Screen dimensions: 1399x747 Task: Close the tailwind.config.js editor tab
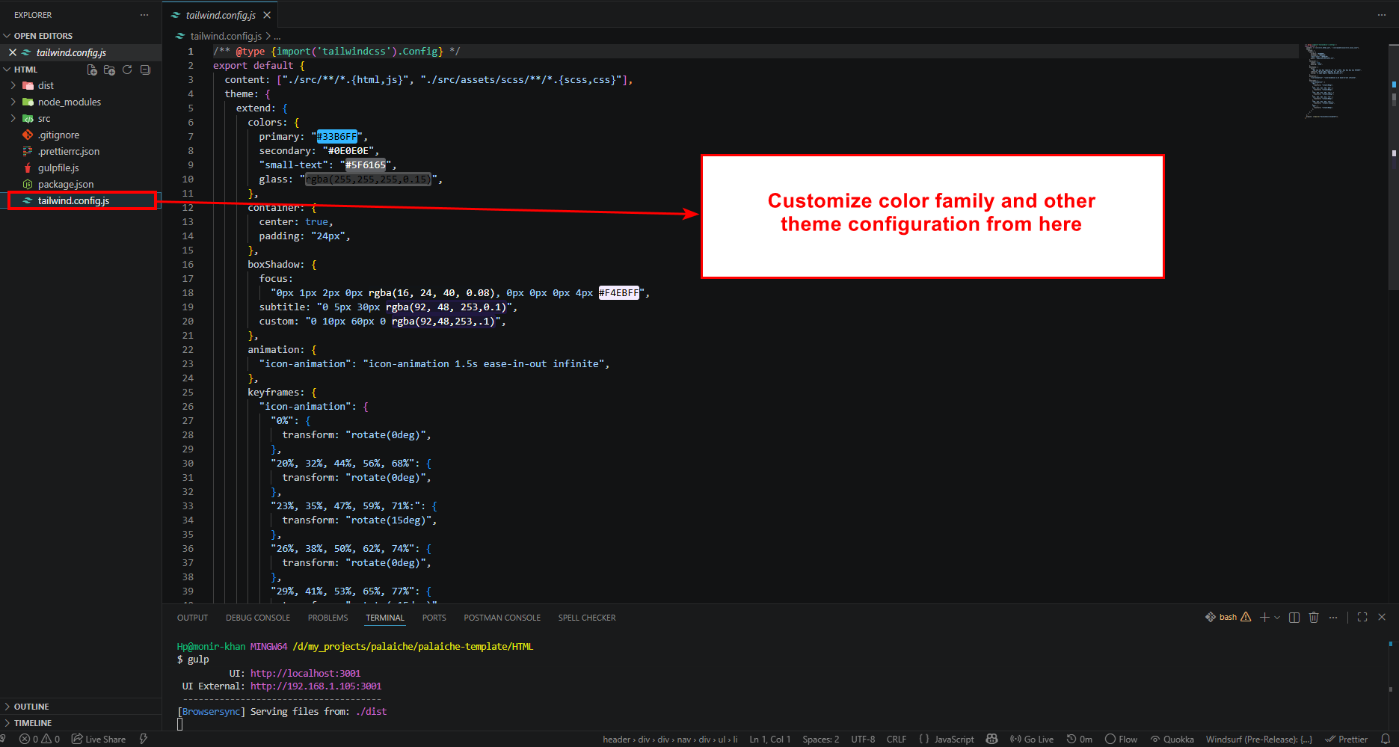tap(267, 15)
